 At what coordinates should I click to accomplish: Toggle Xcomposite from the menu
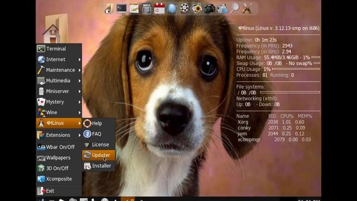coord(59,179)
